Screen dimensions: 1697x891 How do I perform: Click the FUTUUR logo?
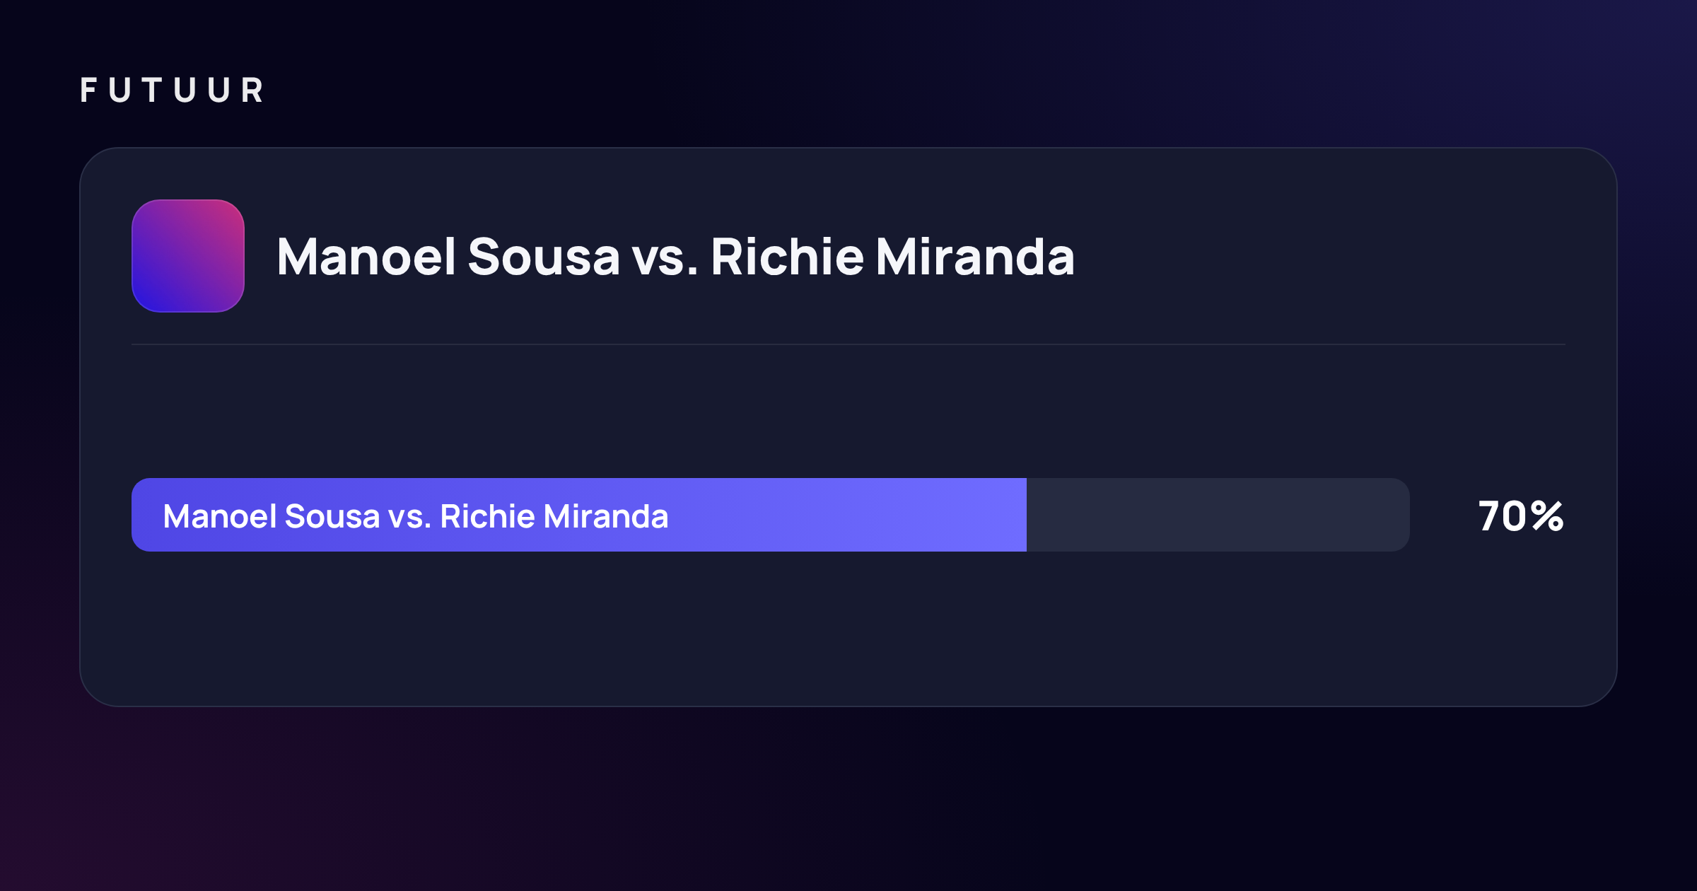coord(172,91)
